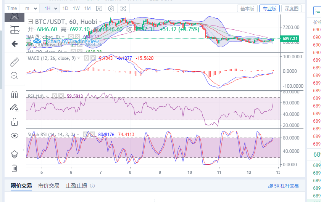
Task: Toggle fullscreen chart mode icon
Action: [x=123, y=8]
